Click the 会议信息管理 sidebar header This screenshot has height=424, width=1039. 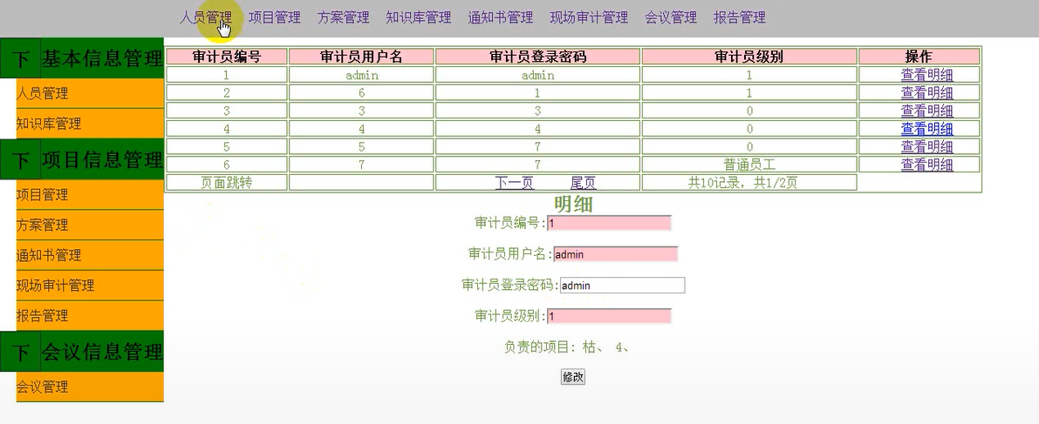point(102,351)
